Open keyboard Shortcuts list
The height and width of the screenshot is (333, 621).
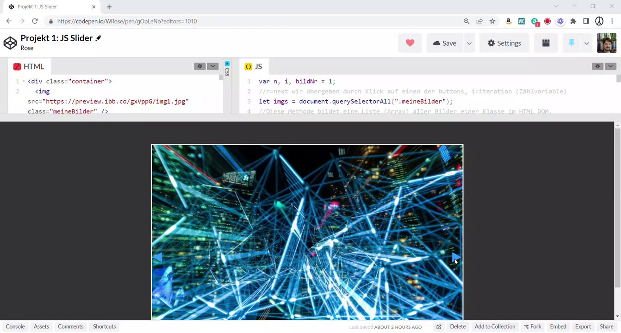tap(105, 327)
